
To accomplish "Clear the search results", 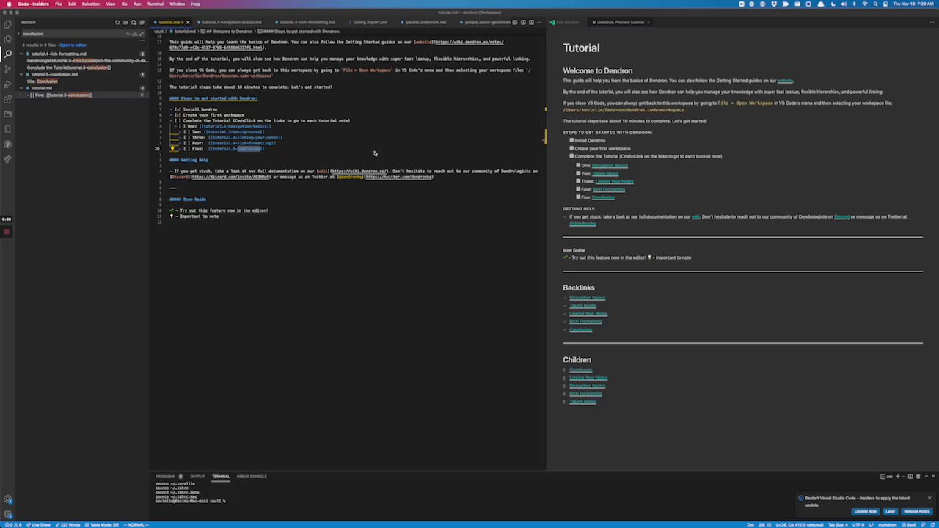I will coord(125,23).
